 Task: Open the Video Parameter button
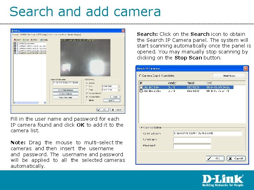click(x=66, y=97)
